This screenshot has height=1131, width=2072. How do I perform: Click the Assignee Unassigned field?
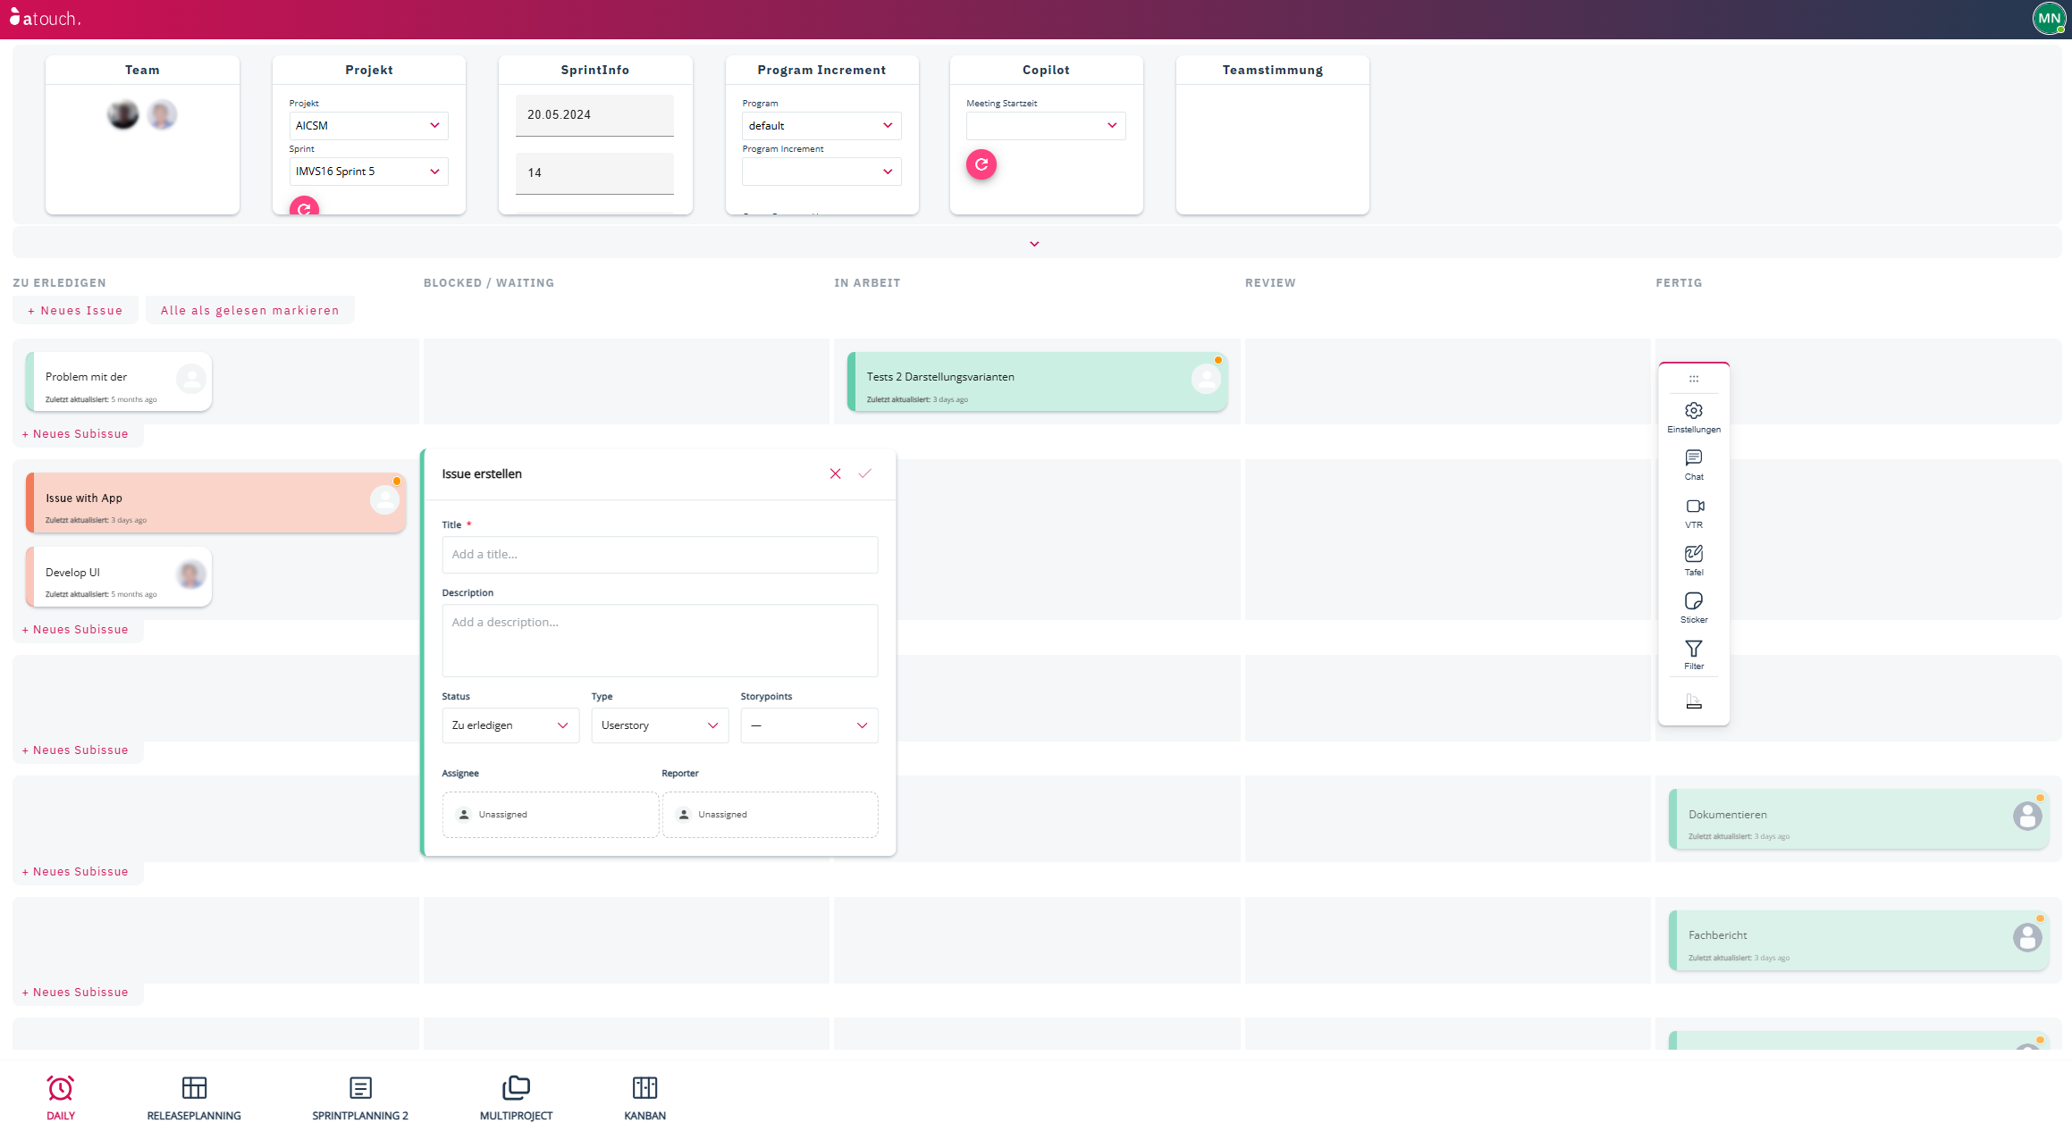point(550,815)
